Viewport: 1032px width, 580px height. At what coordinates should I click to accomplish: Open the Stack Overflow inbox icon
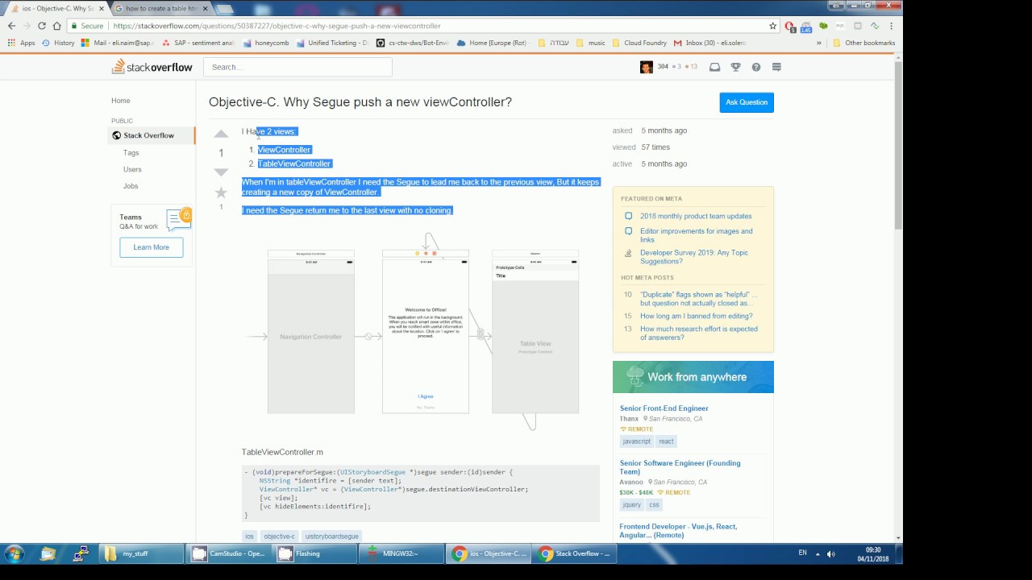[x=714, y=67]
